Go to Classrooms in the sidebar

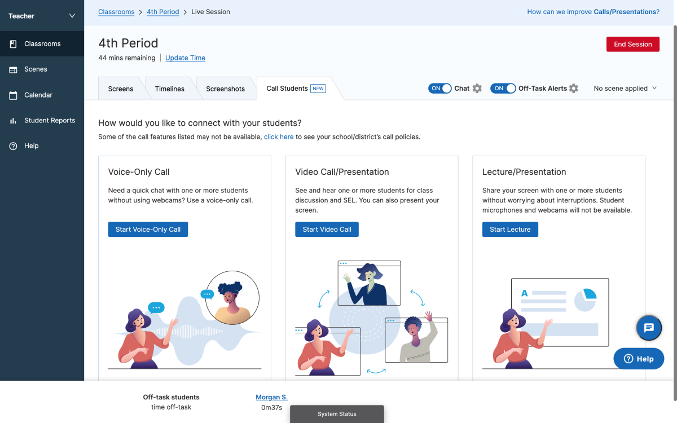point(42,44)
